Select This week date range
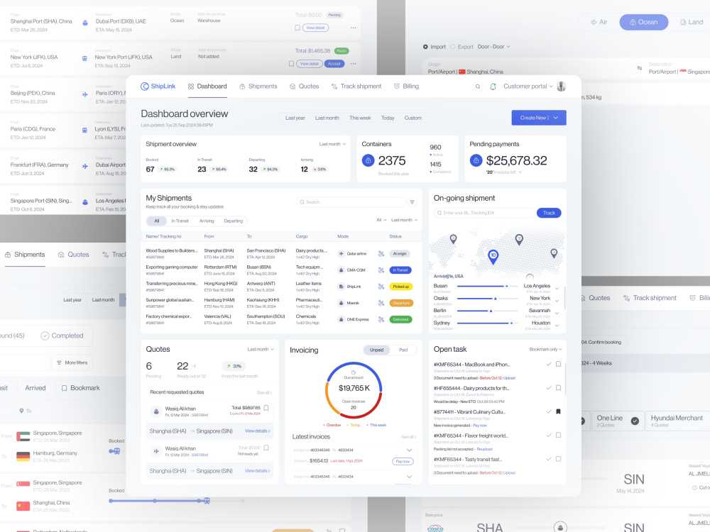This screenshot has width=710, height=532. click(360, 118)
